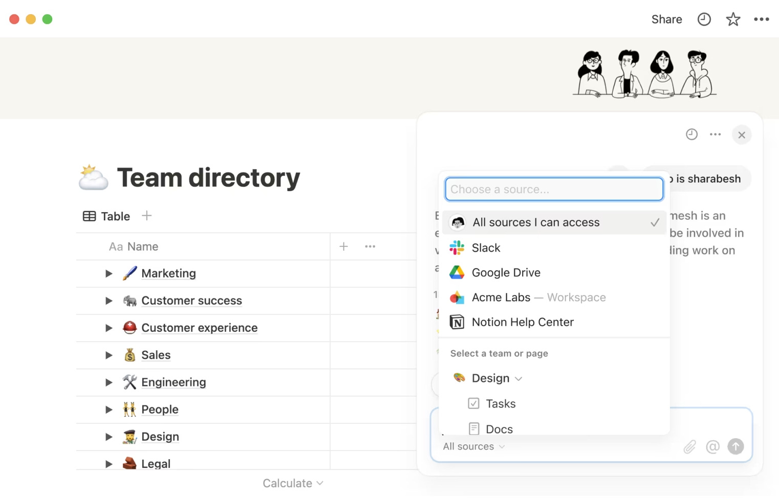Screen dimensions: 779x500
Task: Select Slack as source
Action: [x=554, y=248]
